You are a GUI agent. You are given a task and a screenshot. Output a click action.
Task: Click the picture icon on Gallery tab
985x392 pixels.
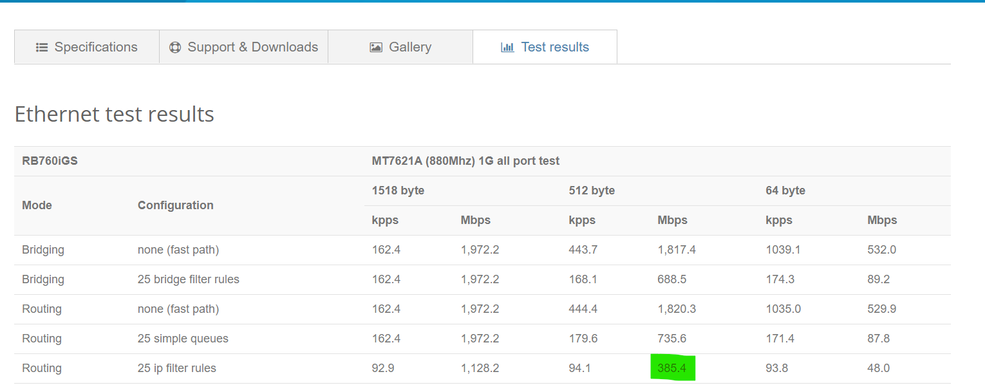pos(376,48)
